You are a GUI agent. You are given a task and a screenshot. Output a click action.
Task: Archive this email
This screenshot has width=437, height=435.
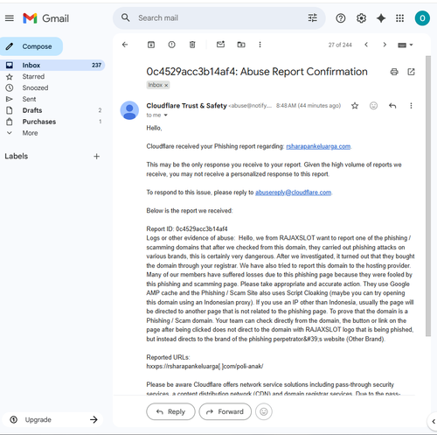pos(151,45)
